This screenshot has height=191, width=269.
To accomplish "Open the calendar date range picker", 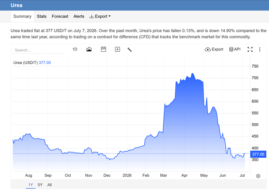I will (x=103, y=49).
